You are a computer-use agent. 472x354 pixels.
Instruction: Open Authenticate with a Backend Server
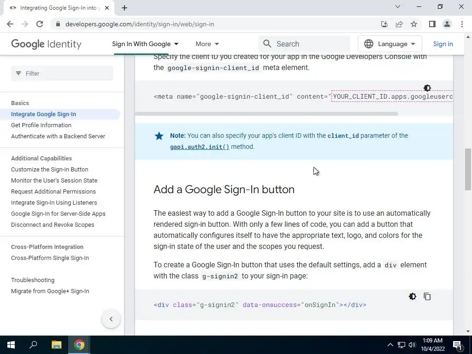pos(58,136)
